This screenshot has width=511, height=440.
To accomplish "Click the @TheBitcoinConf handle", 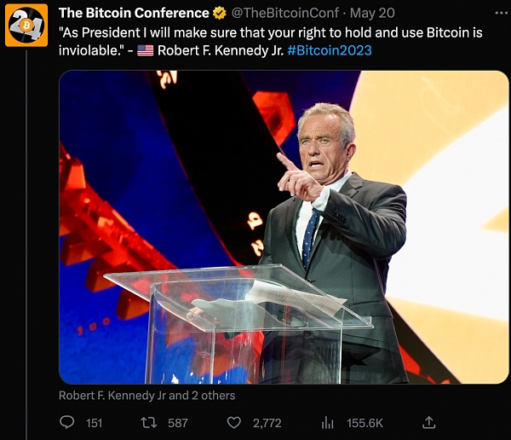I will click(x=283, y=14).
